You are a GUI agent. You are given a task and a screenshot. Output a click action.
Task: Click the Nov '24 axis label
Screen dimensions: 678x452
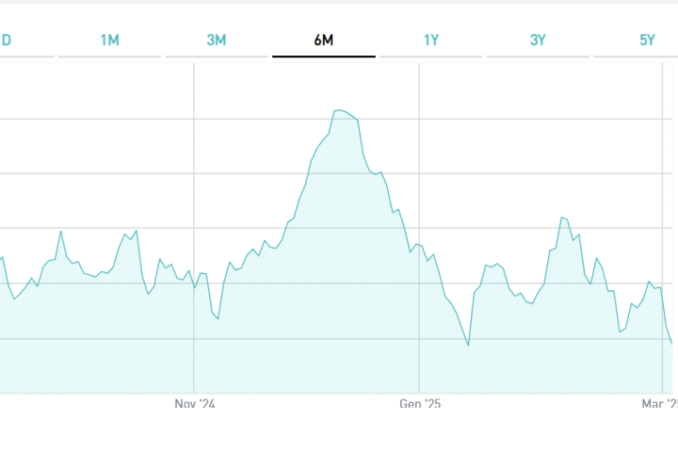coord(195,404)
